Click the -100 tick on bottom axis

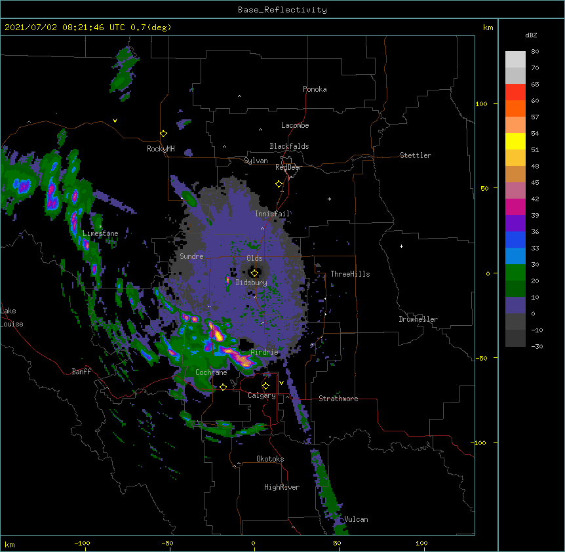pyautogui.click(x=83, y=543)
